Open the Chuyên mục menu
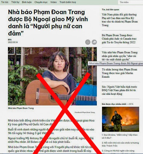Image resolution: width=143 pixels, height=154 pixels. pyautogui.click(x=41, y=2)
